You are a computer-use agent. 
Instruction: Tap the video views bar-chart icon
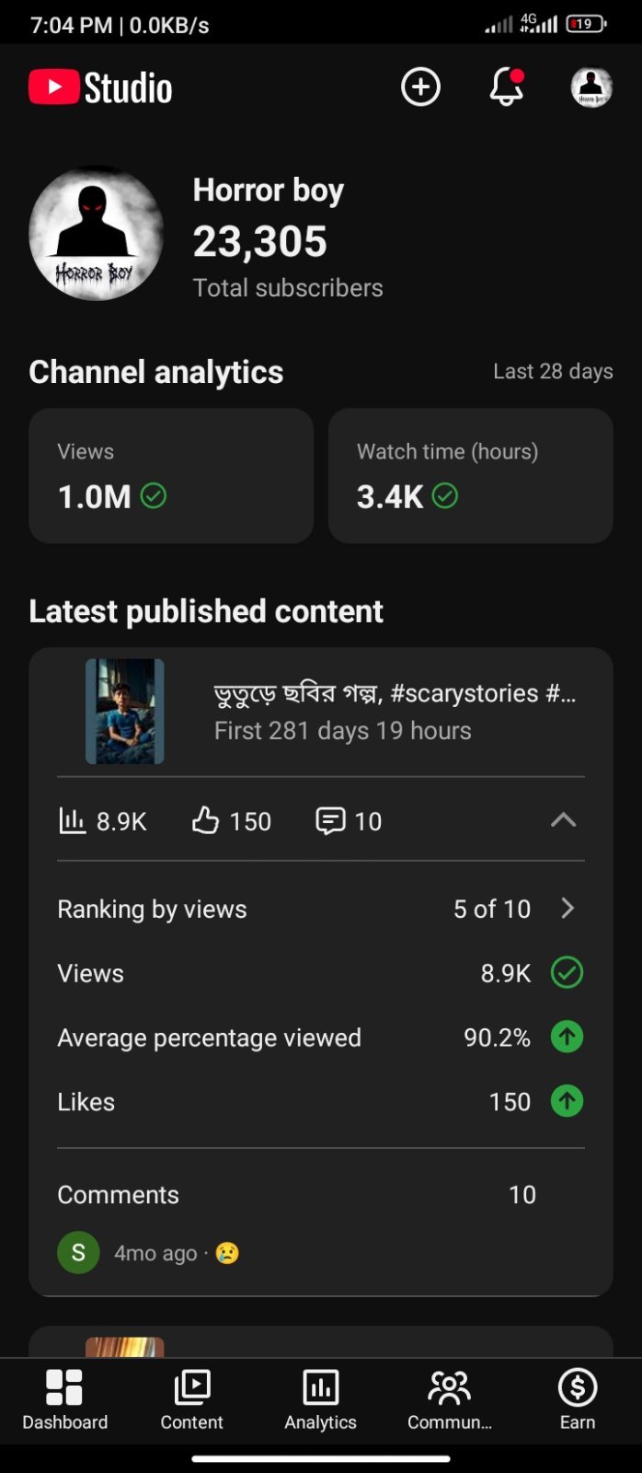(72, 820)
